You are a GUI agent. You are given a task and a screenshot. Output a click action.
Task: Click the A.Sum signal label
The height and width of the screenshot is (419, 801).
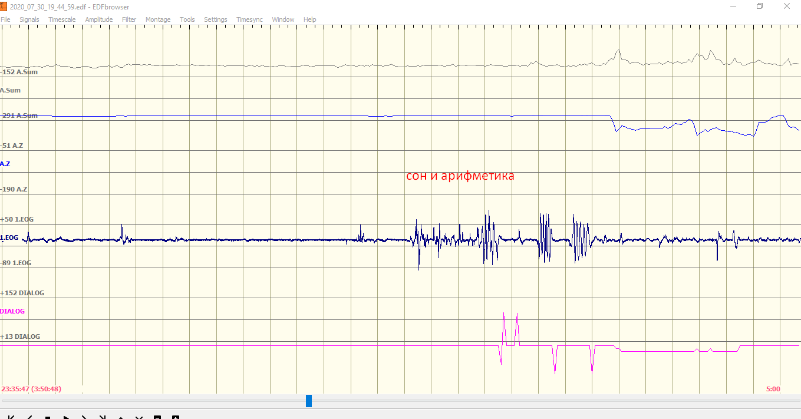[x=10, y=90]
